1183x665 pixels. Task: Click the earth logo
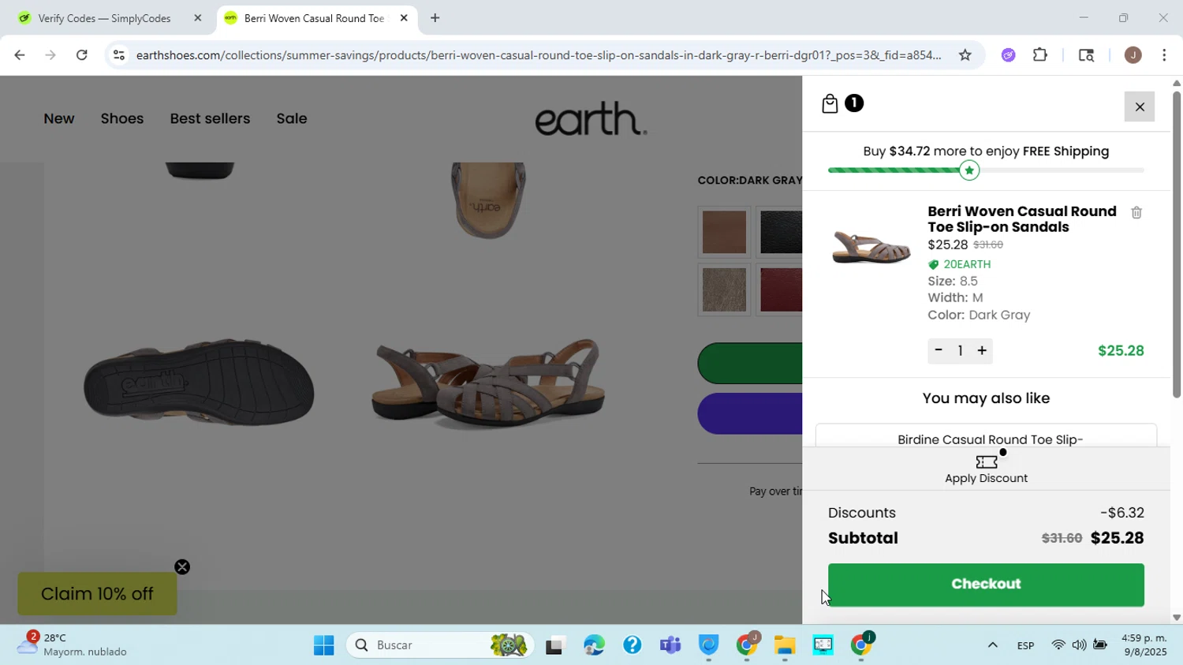(591, 118)
